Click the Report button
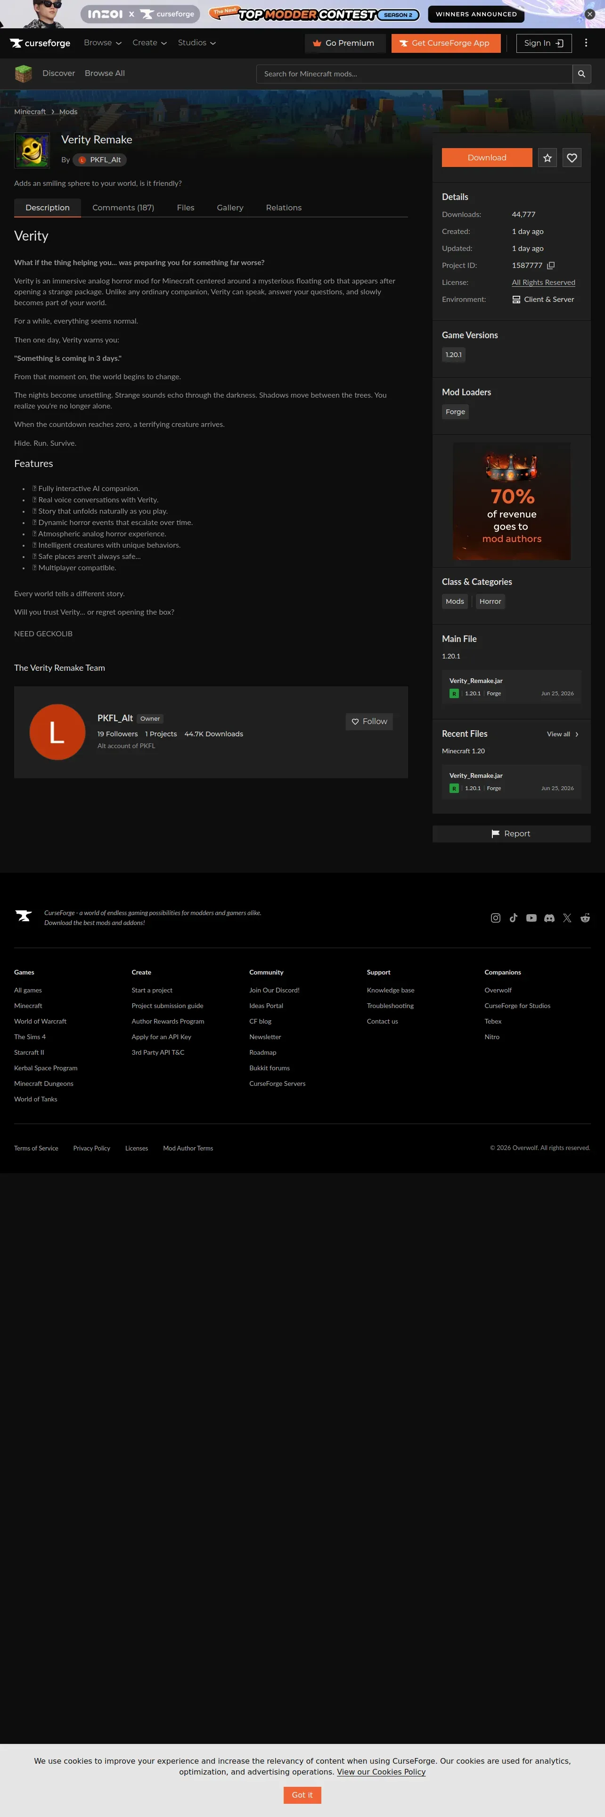The width and height of the screenshot is (605, 1817). 511,833
